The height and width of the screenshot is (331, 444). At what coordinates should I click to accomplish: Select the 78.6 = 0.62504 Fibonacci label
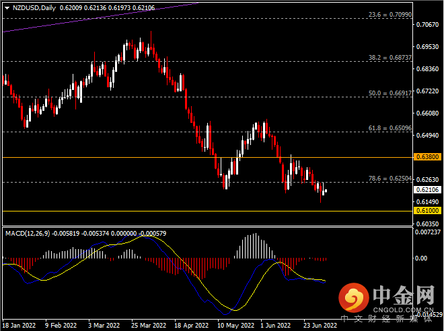tap(390, 179)
